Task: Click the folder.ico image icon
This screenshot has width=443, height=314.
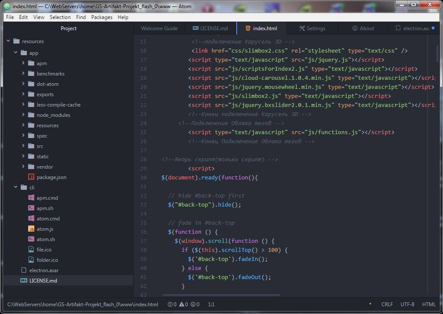Action: click(31, 260)
